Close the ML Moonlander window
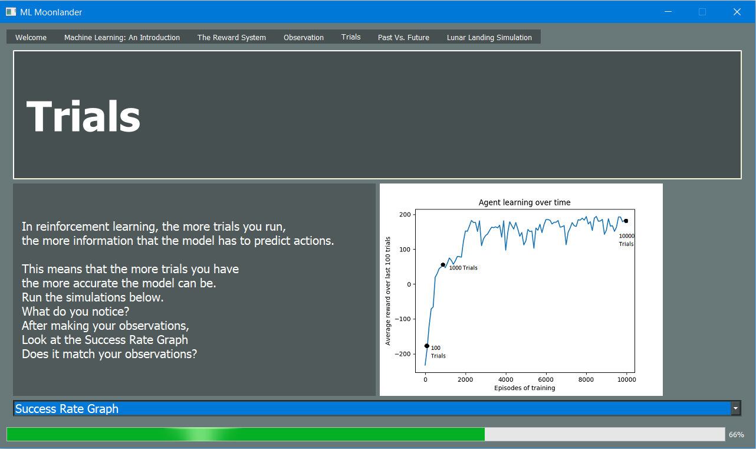Image resolution: width=756 pixels, height=449 pixels. point(737,12)
